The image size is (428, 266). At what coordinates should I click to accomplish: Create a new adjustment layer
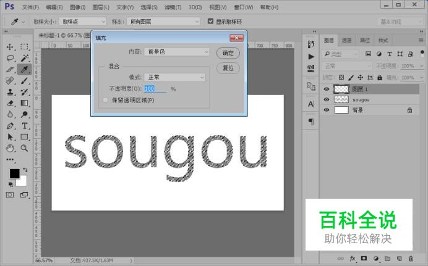click(375, 259)
